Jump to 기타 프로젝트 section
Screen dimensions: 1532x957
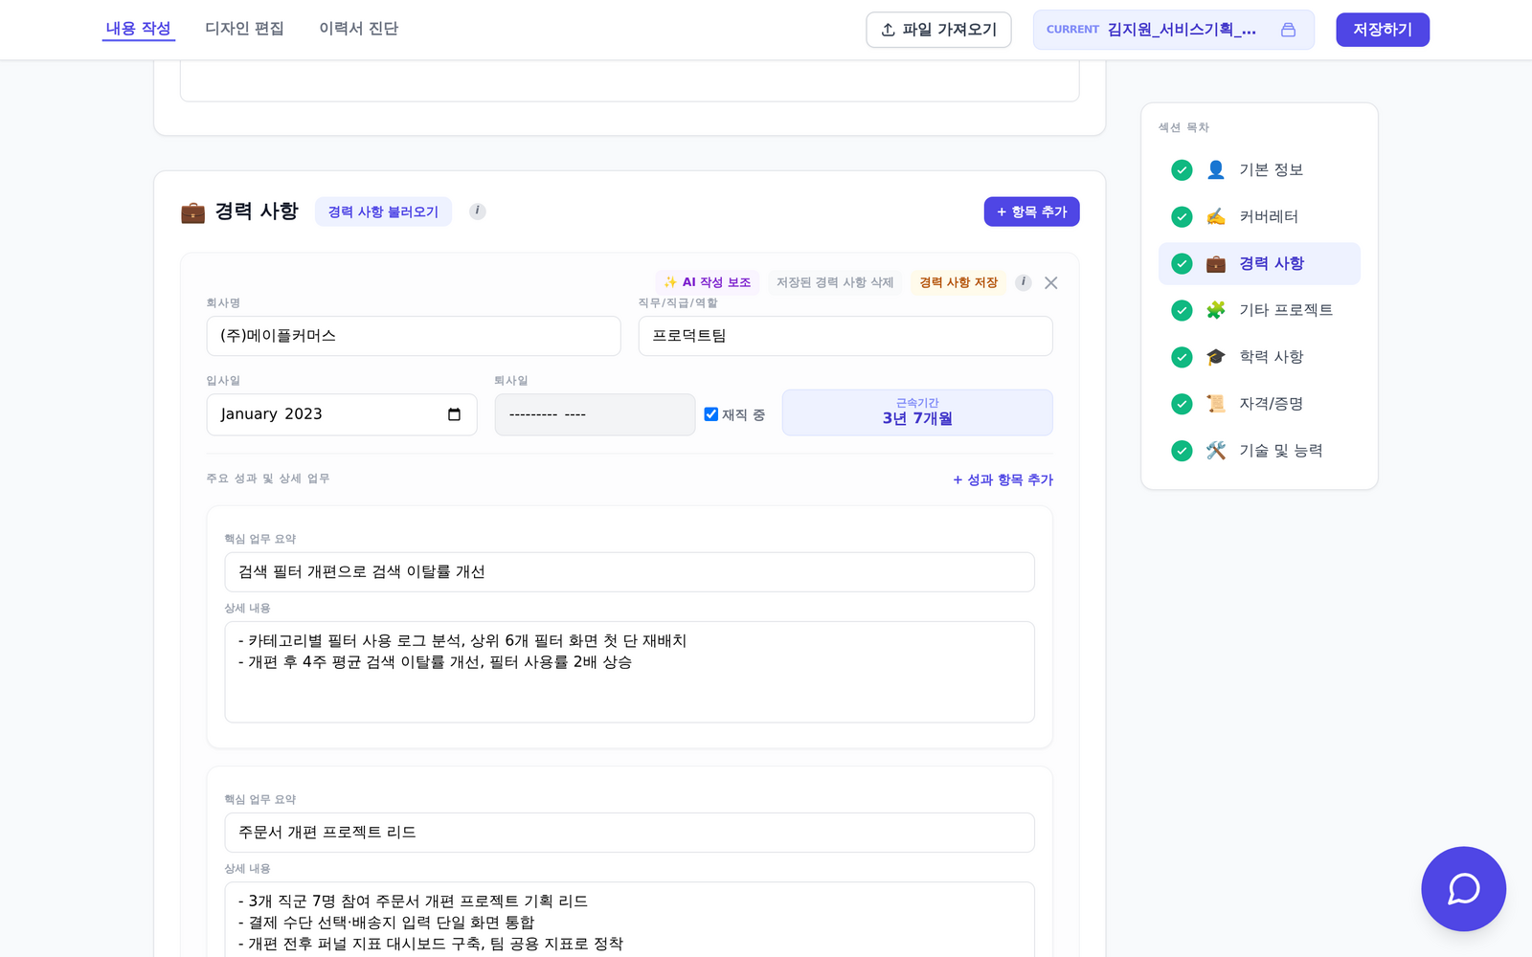click(x=1259, y=310)
